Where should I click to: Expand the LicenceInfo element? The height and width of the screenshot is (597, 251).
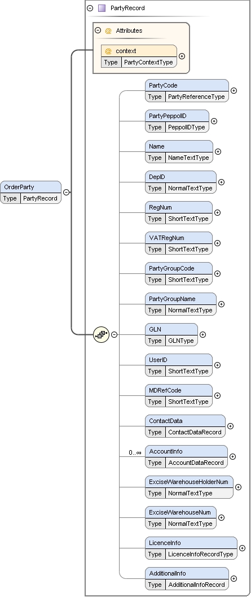coord(242,548)
